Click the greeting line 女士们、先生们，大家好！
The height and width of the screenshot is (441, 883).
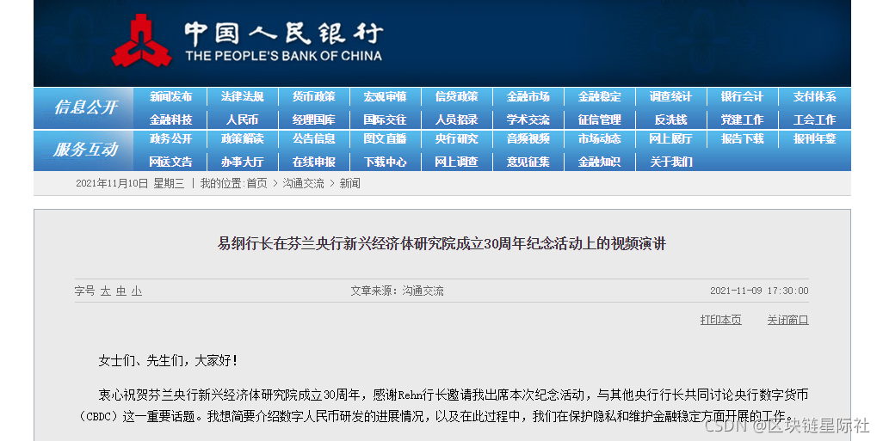(168, 360)
